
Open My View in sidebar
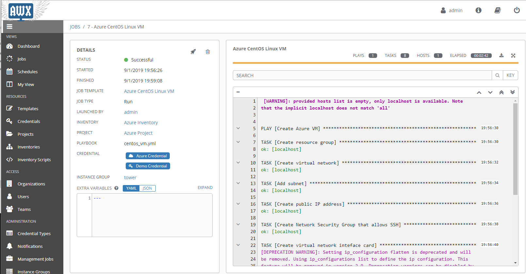[x=26, y=84]
